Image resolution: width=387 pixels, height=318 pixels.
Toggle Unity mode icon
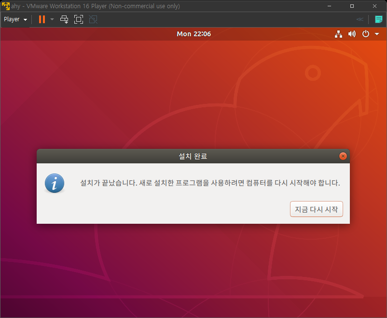point(93,19)
